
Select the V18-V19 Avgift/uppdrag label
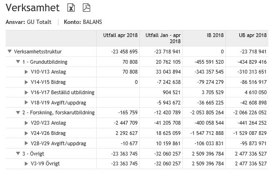pyautogui.click(x=58, y=103)
